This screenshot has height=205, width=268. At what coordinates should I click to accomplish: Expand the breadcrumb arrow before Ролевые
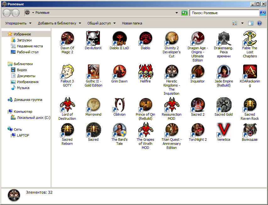click(x=33, y=13)
